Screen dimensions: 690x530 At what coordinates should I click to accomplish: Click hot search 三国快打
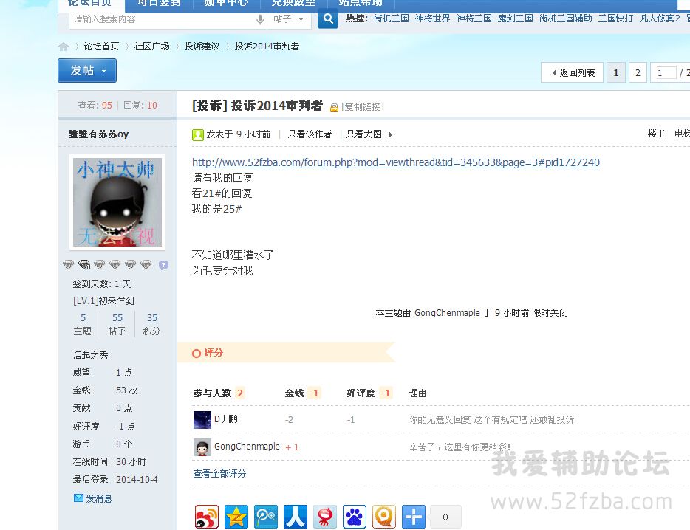point(615,18)
